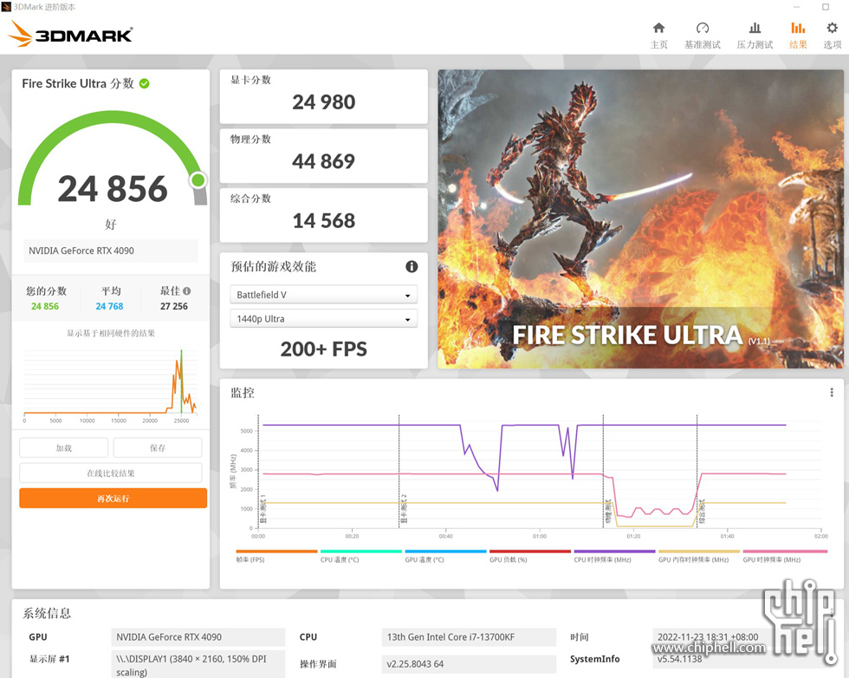Click the info icon beside 预估的游戏效能
The image size is (849, 678).
411,266
